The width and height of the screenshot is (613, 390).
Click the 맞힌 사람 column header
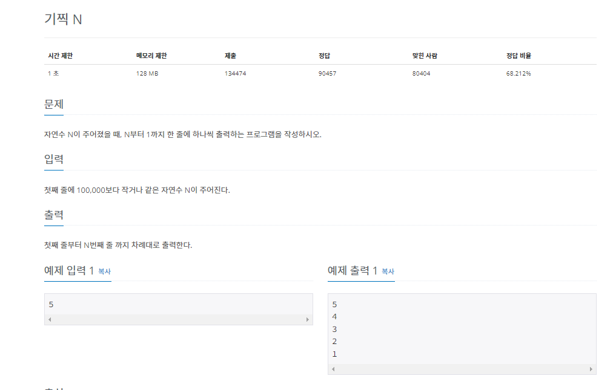pyautogui.click(x=425, y=56)
